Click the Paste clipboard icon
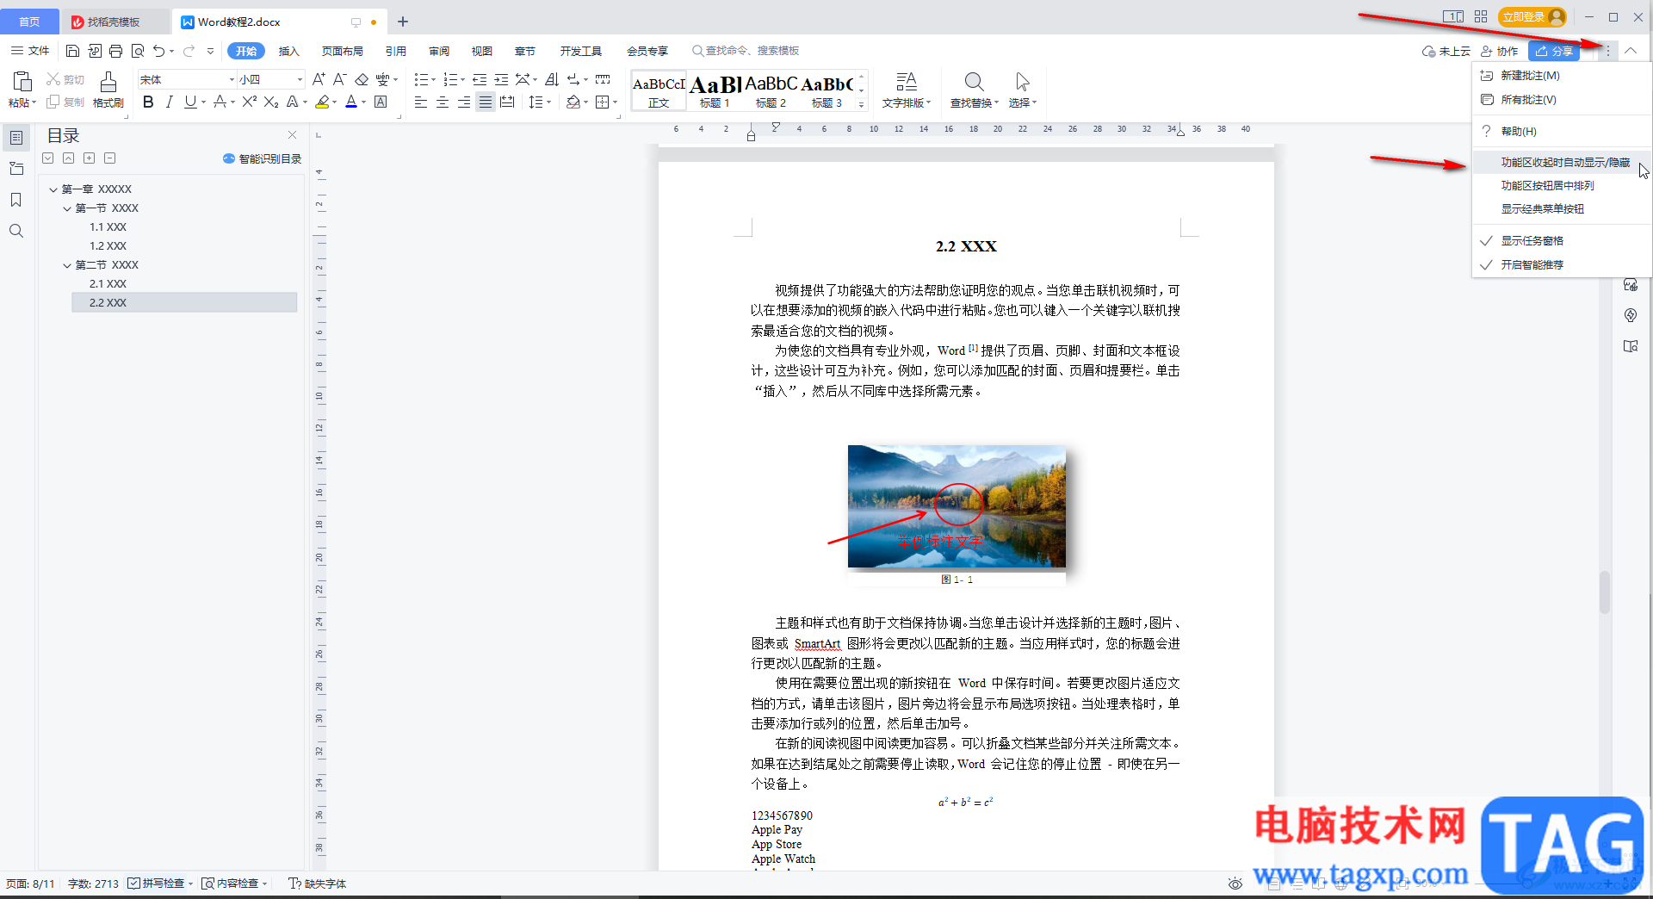1653x899 pixels. pyautogui.click(x=22, y=82)
